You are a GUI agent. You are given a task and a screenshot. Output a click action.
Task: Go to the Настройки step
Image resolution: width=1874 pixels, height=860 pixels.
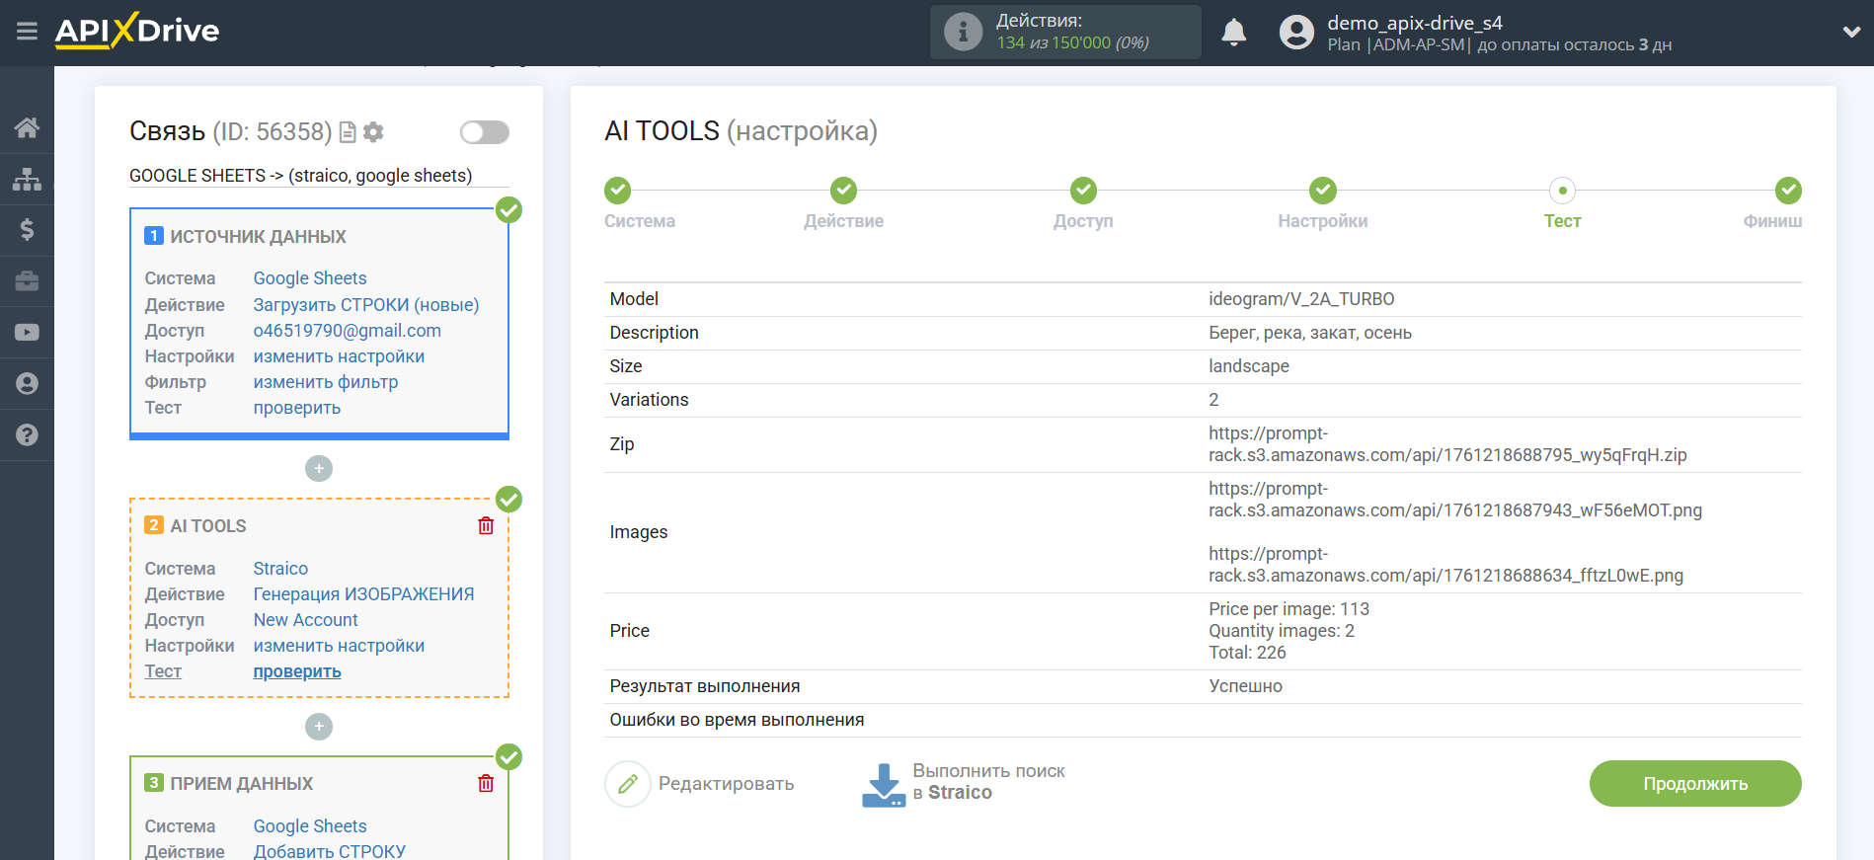(1322, 191)
